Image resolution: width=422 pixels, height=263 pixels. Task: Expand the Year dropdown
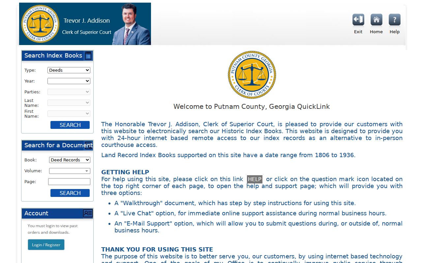coord(69,81)
